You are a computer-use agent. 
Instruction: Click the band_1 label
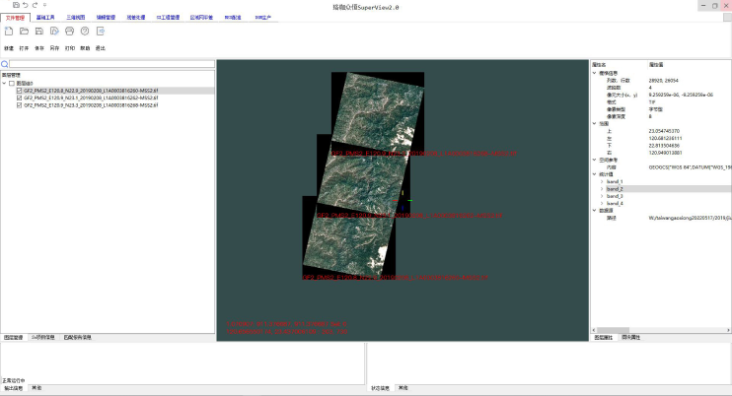coord(615,181)
